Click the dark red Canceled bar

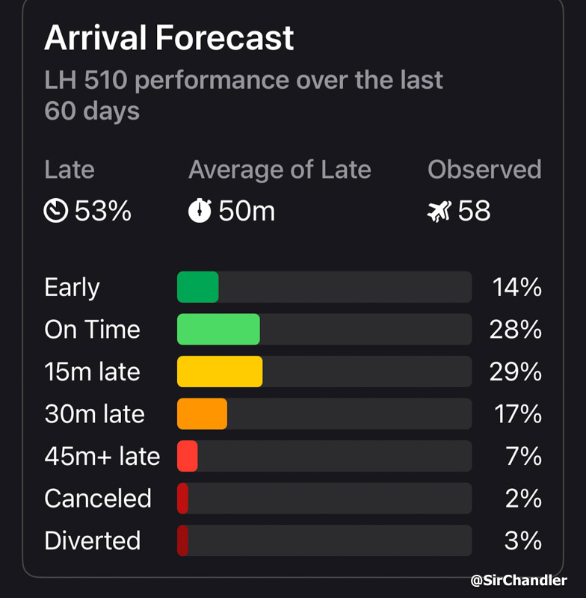[182, 499]
